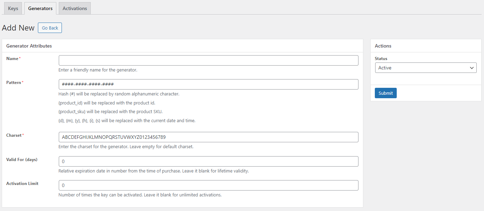Click the "Status" label above the dropdown

[381, 59]
